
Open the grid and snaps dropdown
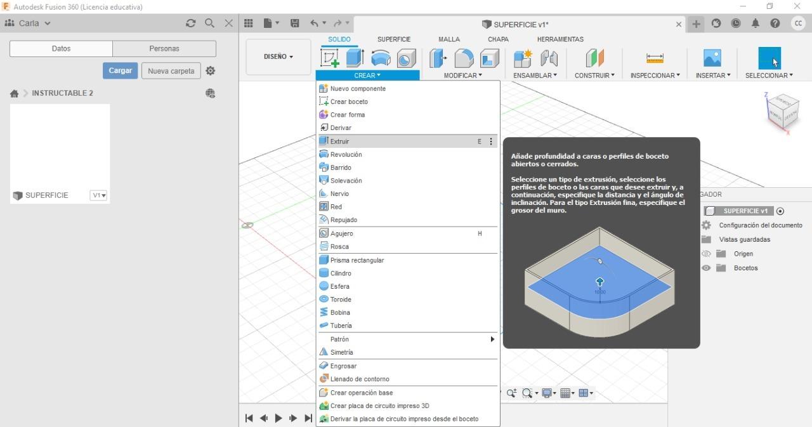[566, 393]
